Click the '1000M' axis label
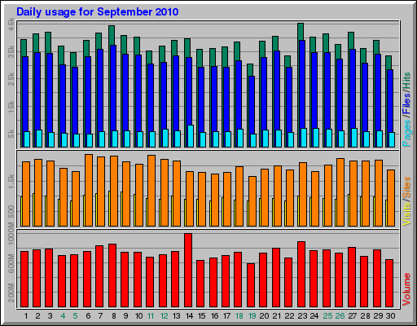 click(x=11, y=234)
